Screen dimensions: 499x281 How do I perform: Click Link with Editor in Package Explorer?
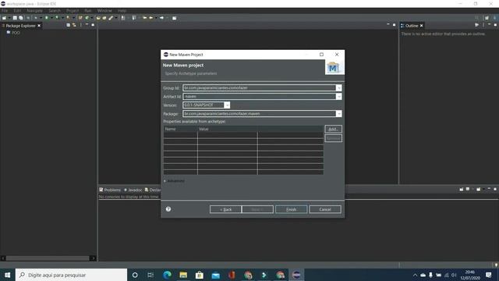[x=74, y=25]
